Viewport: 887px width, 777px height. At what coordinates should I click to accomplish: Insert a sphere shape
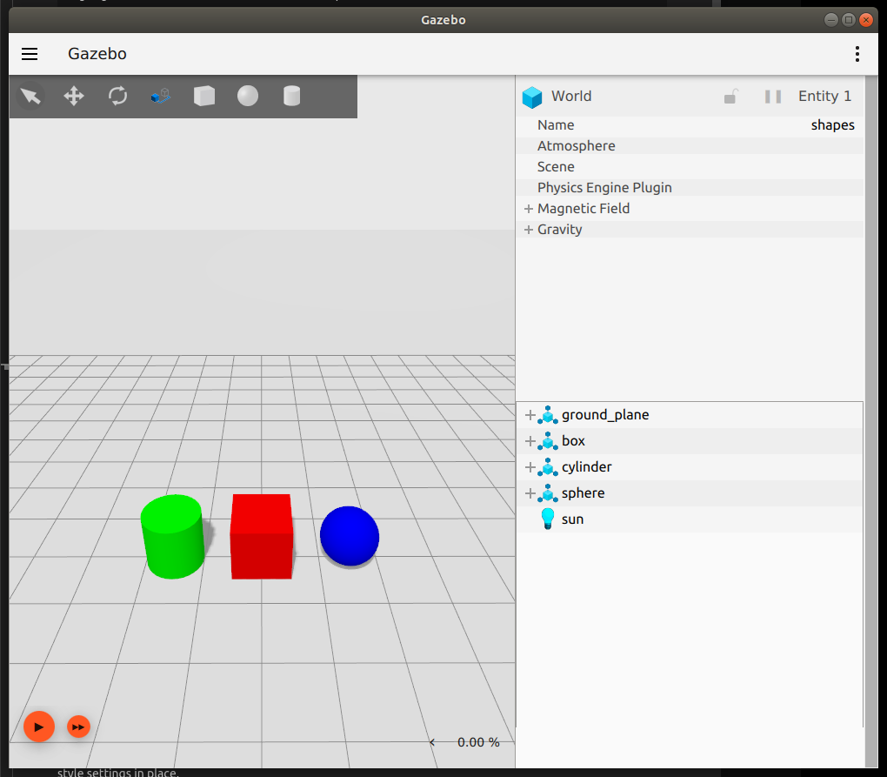tap(248, 96)
